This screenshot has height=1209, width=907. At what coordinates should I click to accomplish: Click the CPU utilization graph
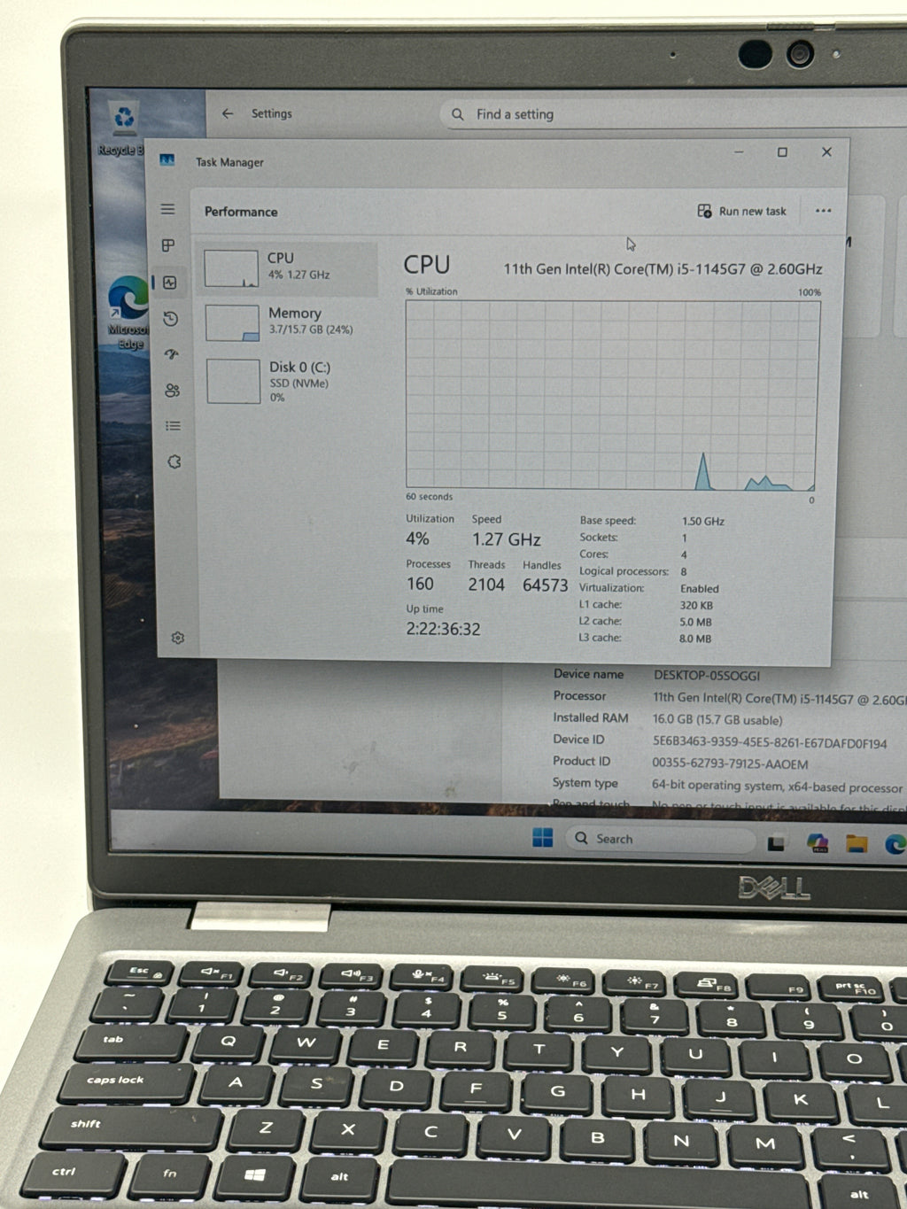613,395
